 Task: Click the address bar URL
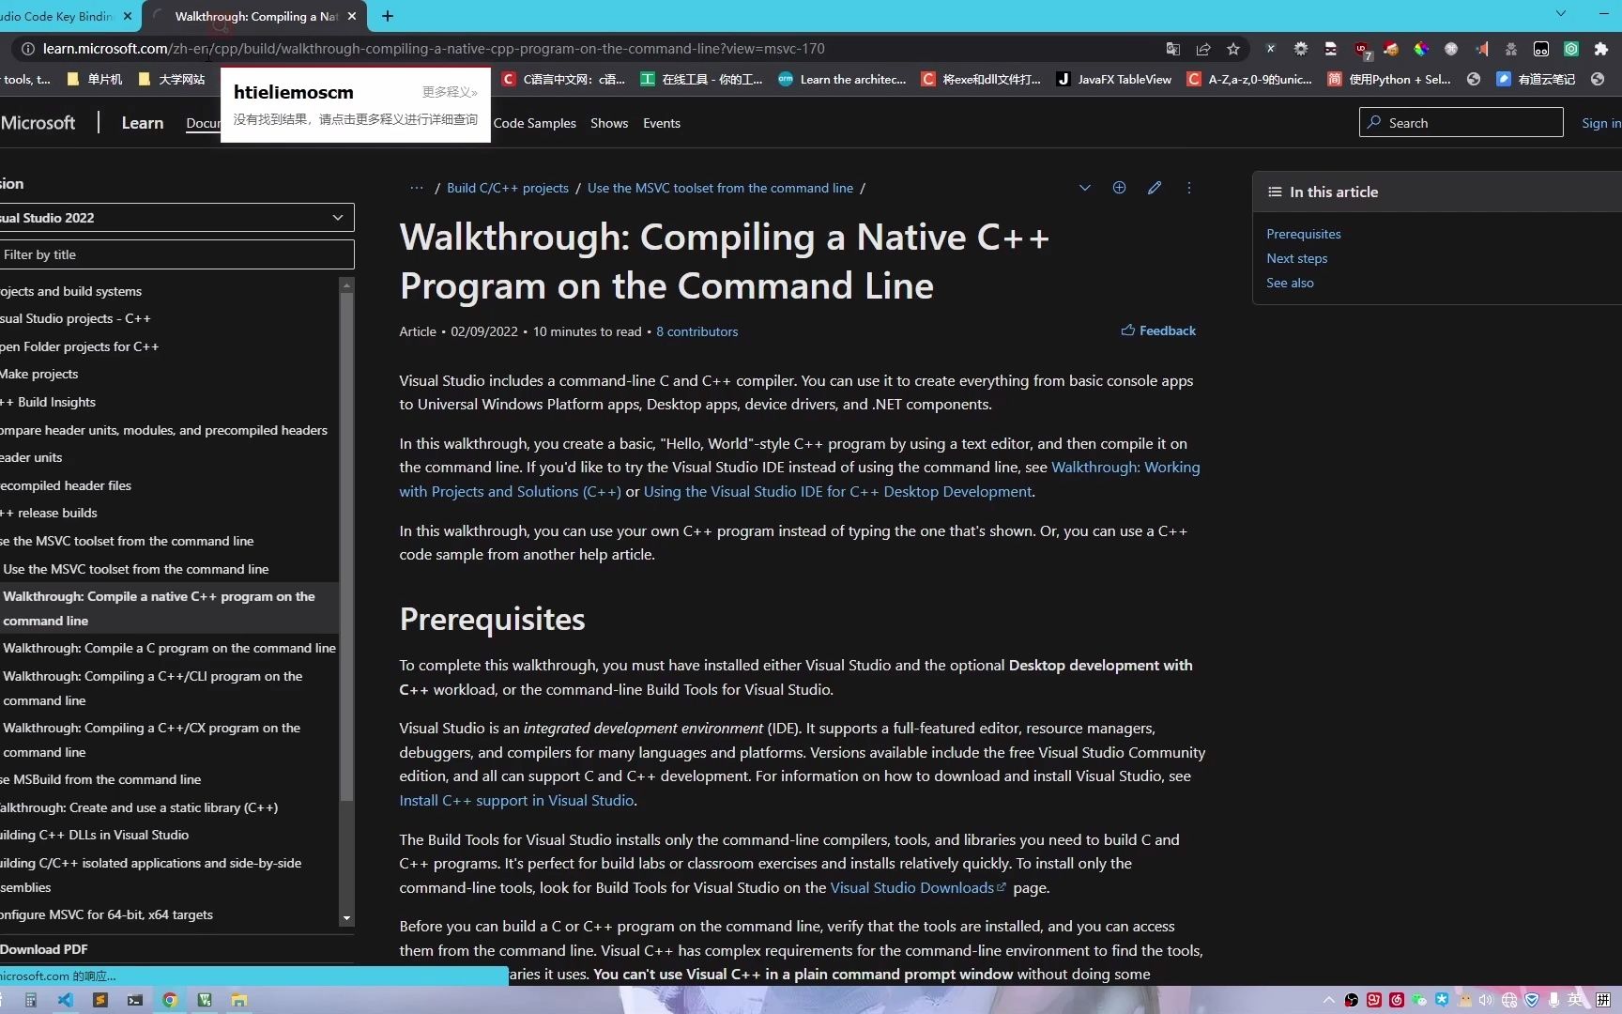tap(433, 49)
